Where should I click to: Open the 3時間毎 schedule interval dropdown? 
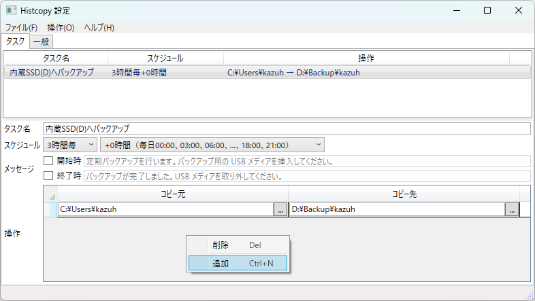click(x=70, y=145)
